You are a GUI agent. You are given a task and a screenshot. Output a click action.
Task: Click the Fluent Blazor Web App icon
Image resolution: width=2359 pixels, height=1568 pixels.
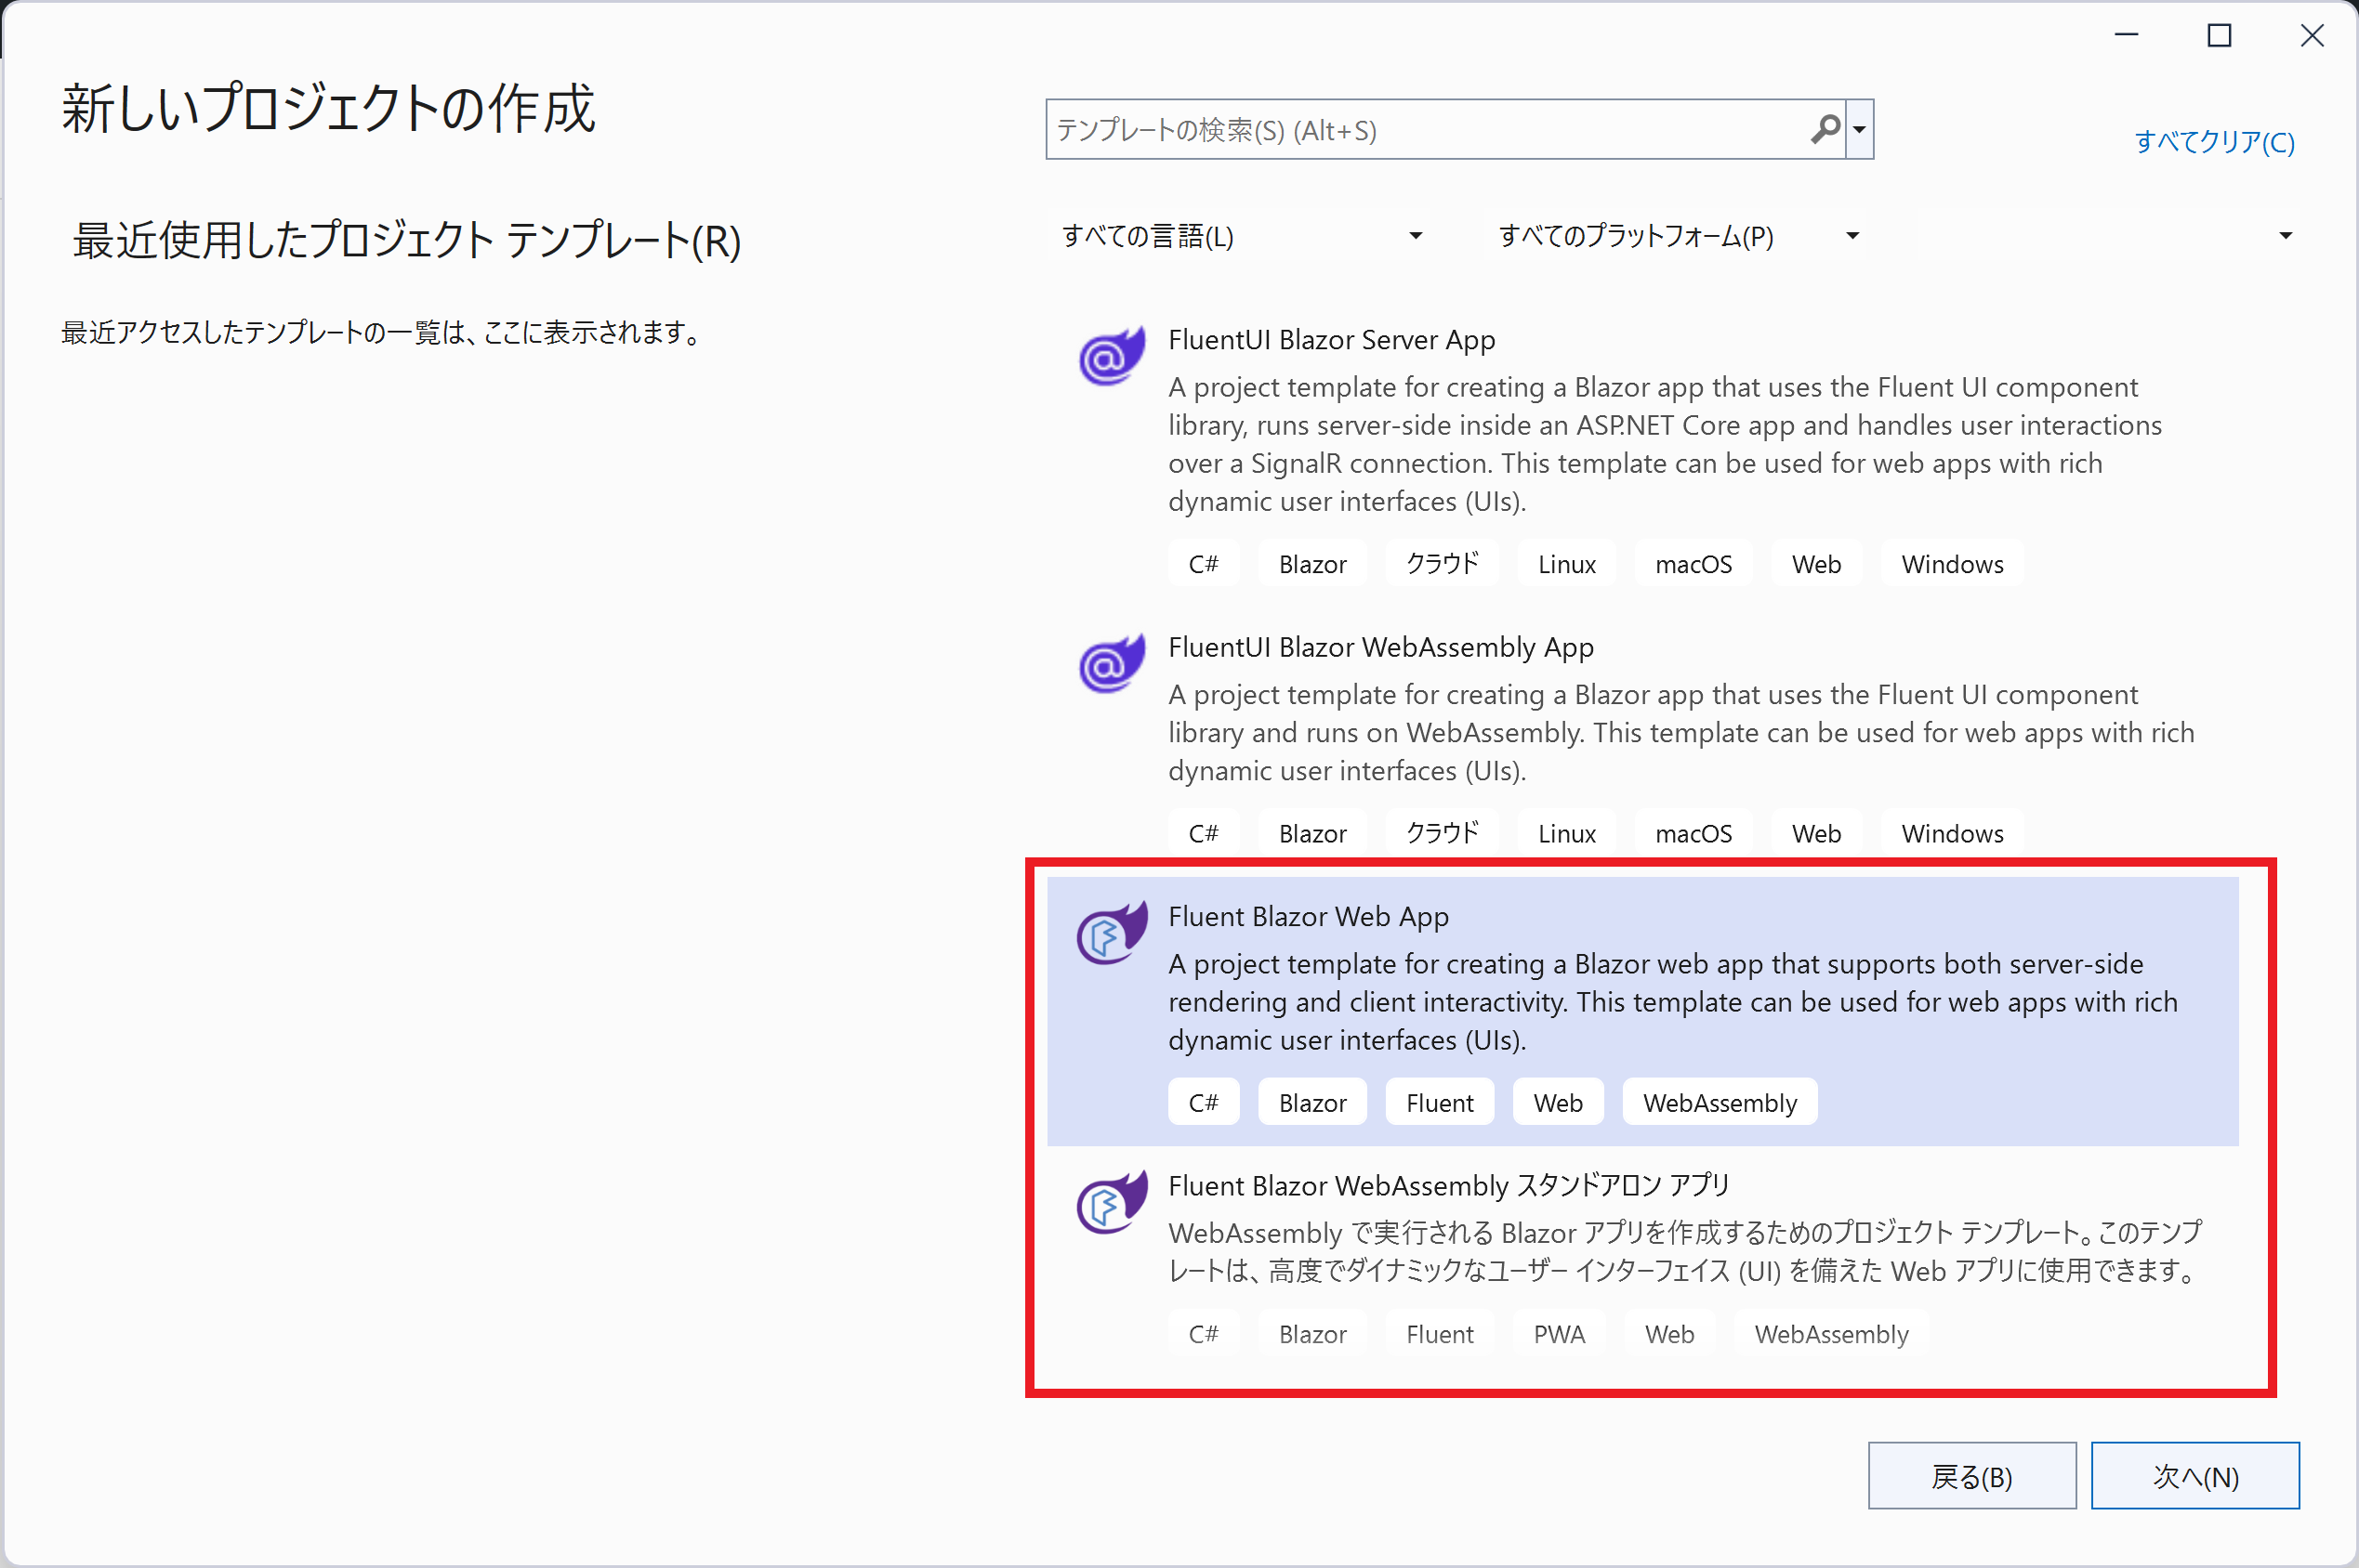(1112, 933)
